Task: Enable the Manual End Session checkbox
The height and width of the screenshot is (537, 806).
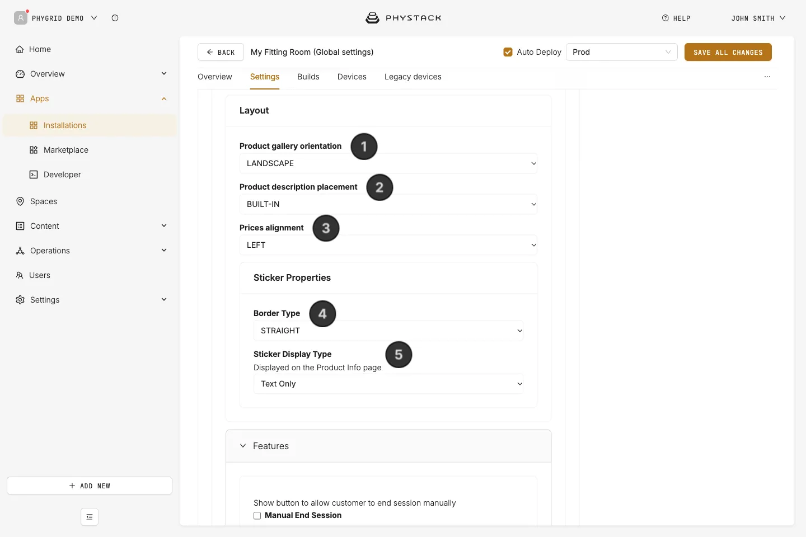Action: pos(257,516)
